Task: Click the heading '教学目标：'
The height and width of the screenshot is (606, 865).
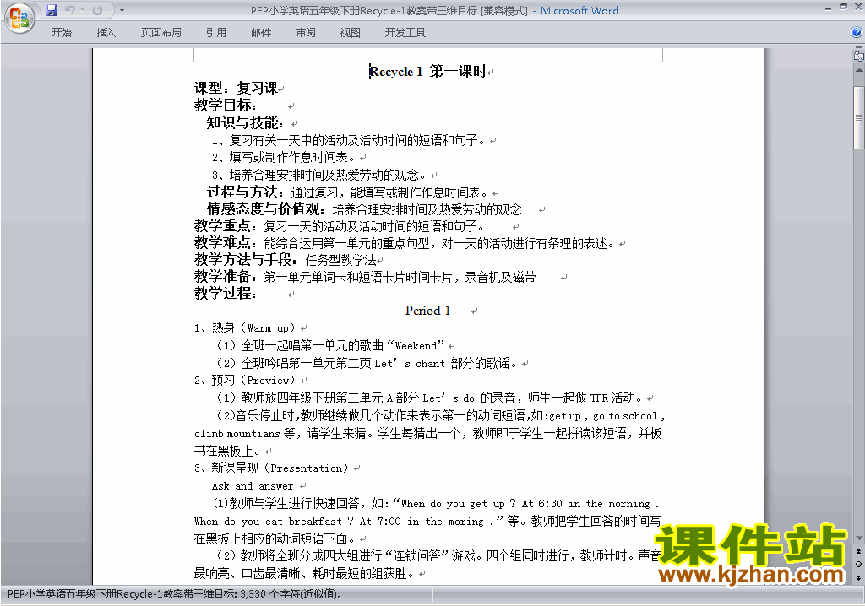Action: coord(226,105)
